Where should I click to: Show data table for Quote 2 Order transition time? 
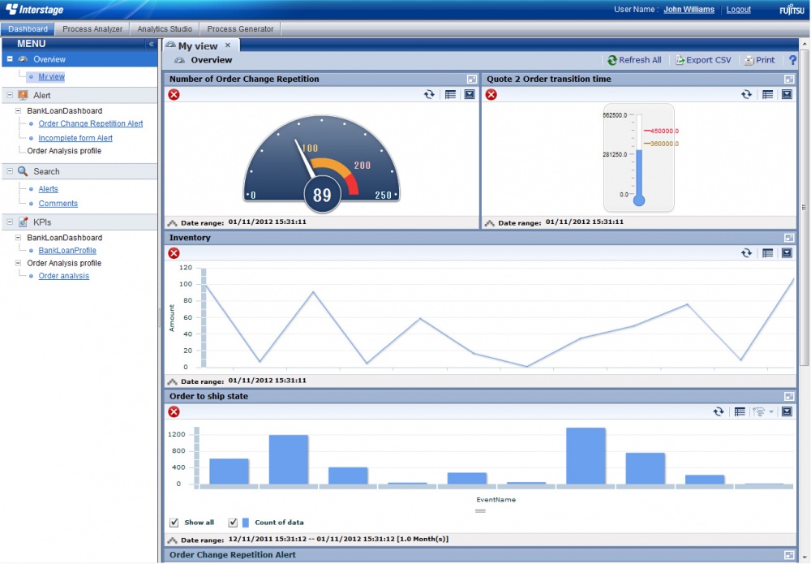(x=767, y=94)
